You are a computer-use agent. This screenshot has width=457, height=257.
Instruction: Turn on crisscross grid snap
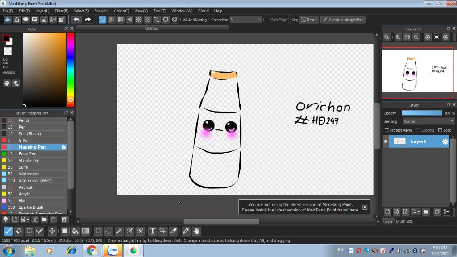pyautogui.click(x=120, y=20)
